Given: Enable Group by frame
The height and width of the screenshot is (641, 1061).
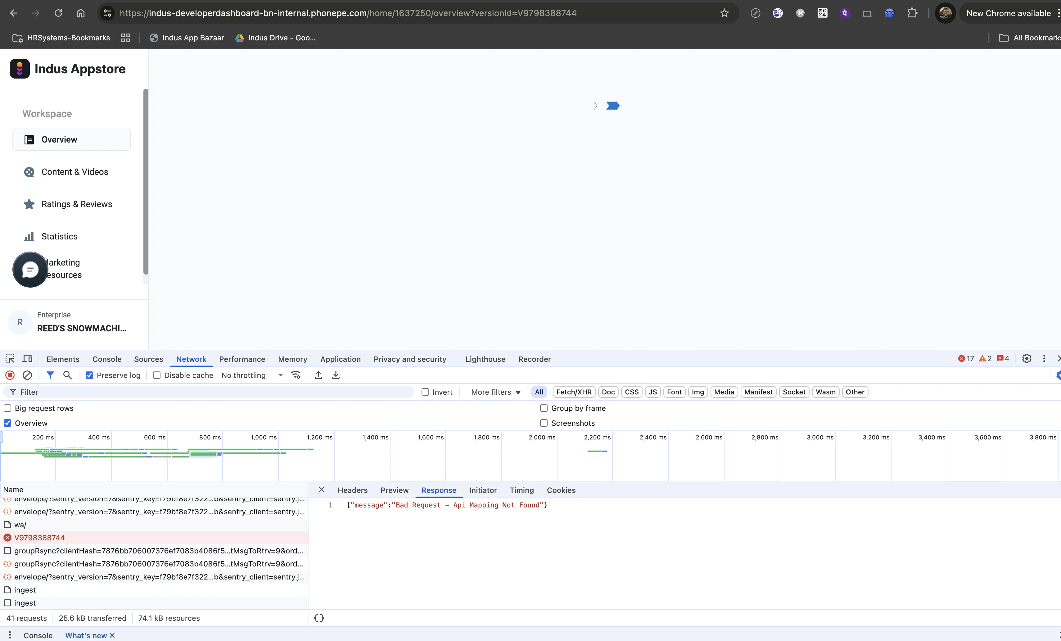Looking at the screenshot, I should pyautogui.click(x=544, y=408).
